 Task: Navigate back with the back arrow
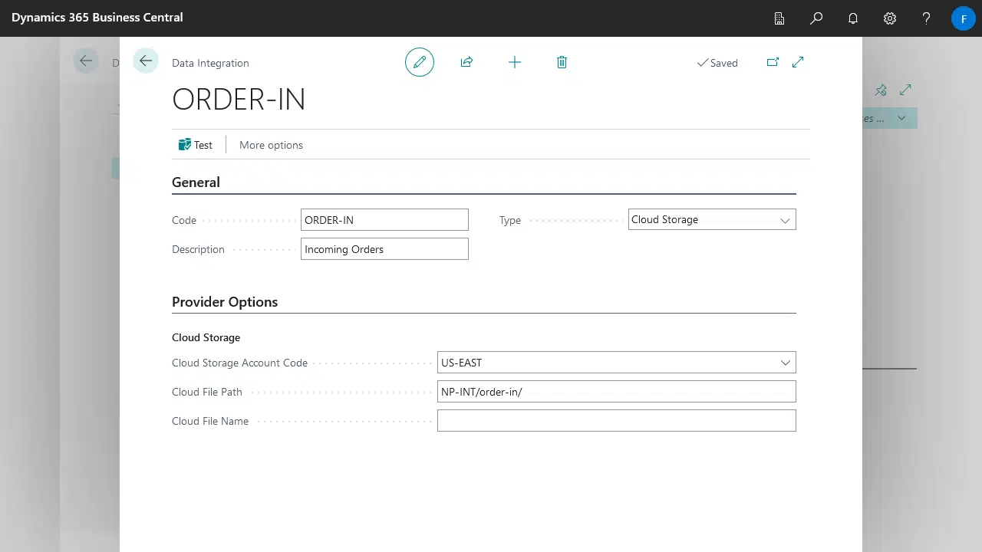coord(145,61)
